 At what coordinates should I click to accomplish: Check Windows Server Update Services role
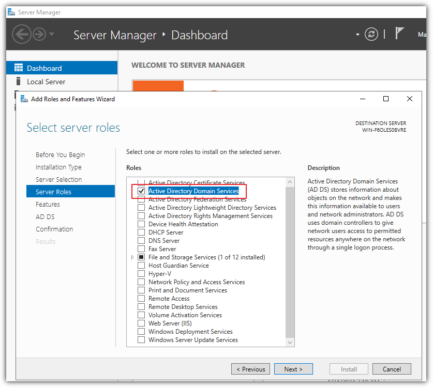coord(141,340)
